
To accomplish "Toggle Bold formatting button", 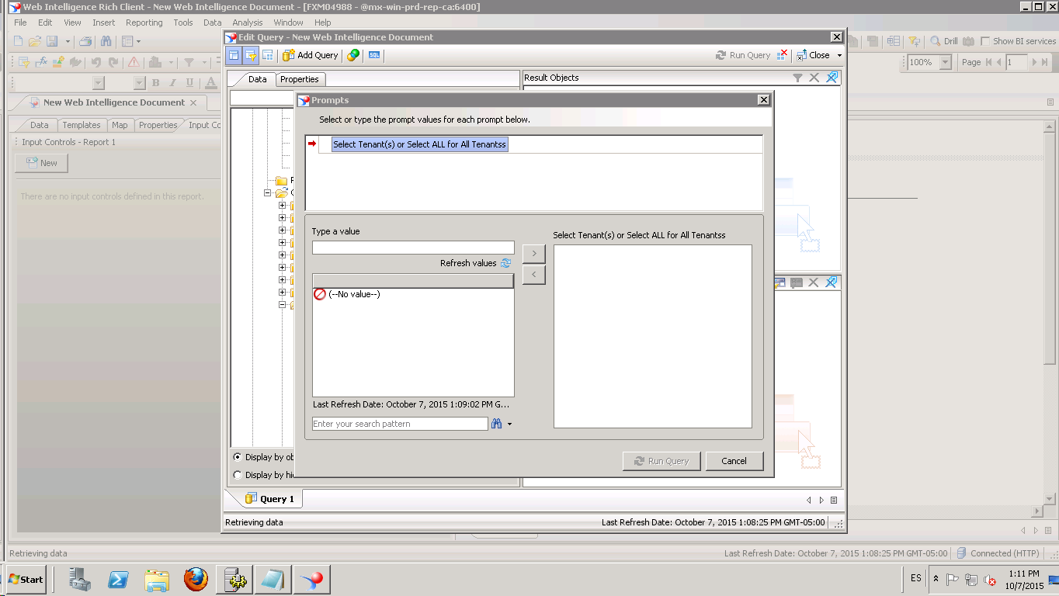I will tap(155, 83).
